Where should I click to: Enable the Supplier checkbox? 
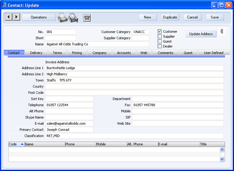160,36
